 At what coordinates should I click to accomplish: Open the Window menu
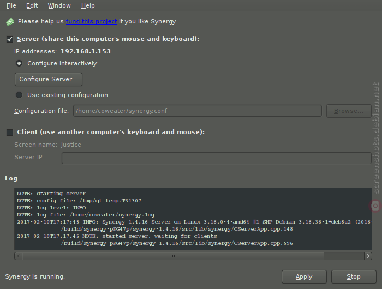[59, 5]
